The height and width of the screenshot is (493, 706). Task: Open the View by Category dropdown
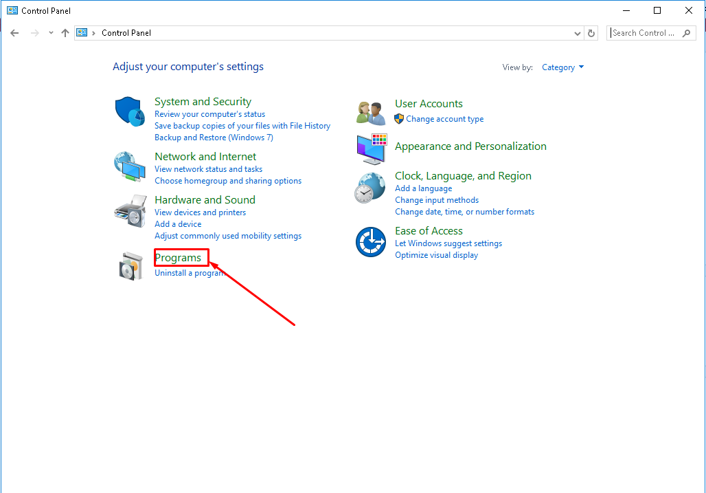[x=562, y=67]
